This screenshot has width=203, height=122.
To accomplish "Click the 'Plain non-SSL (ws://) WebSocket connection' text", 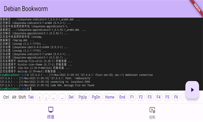I will click(124, 75).
